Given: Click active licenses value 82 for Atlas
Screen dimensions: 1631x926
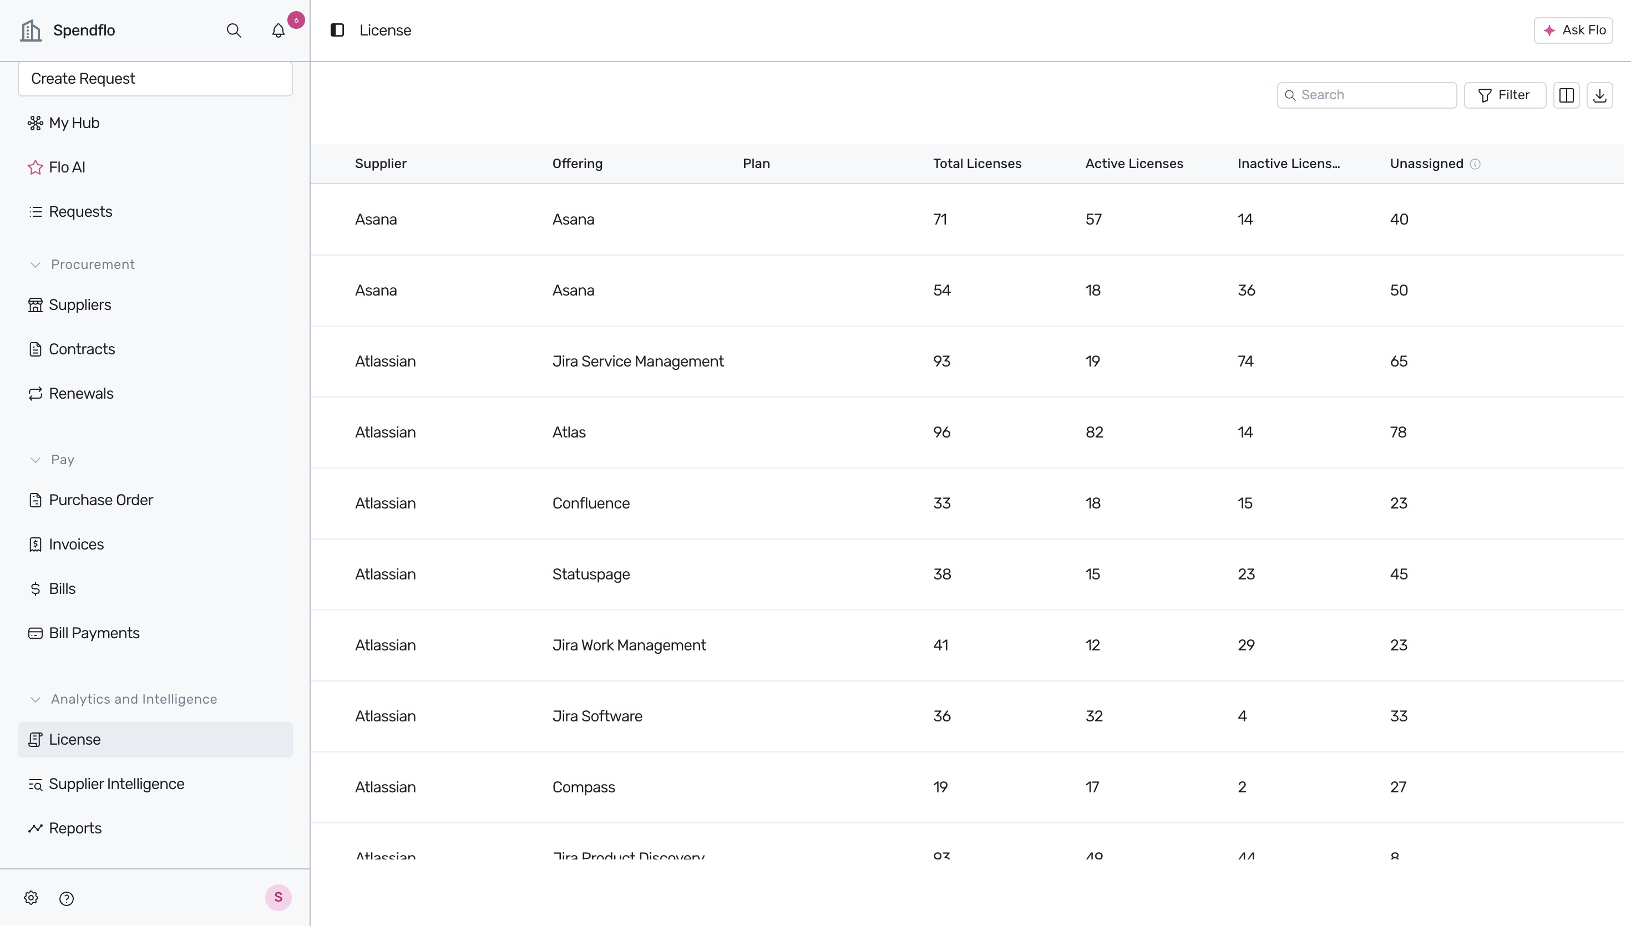Looking at the screenshot, I should pos(1094,433).
